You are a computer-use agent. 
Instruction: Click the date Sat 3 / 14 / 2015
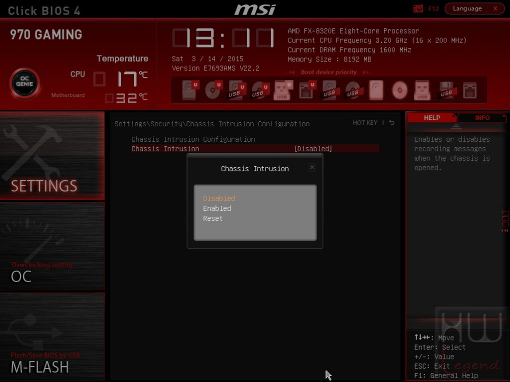[x=207, y=59]
